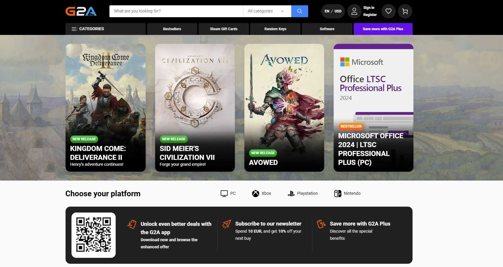This screenshot has height=267, width=503.
Task: Open the shopping cart icon
Action: click(x=405, y=11)
